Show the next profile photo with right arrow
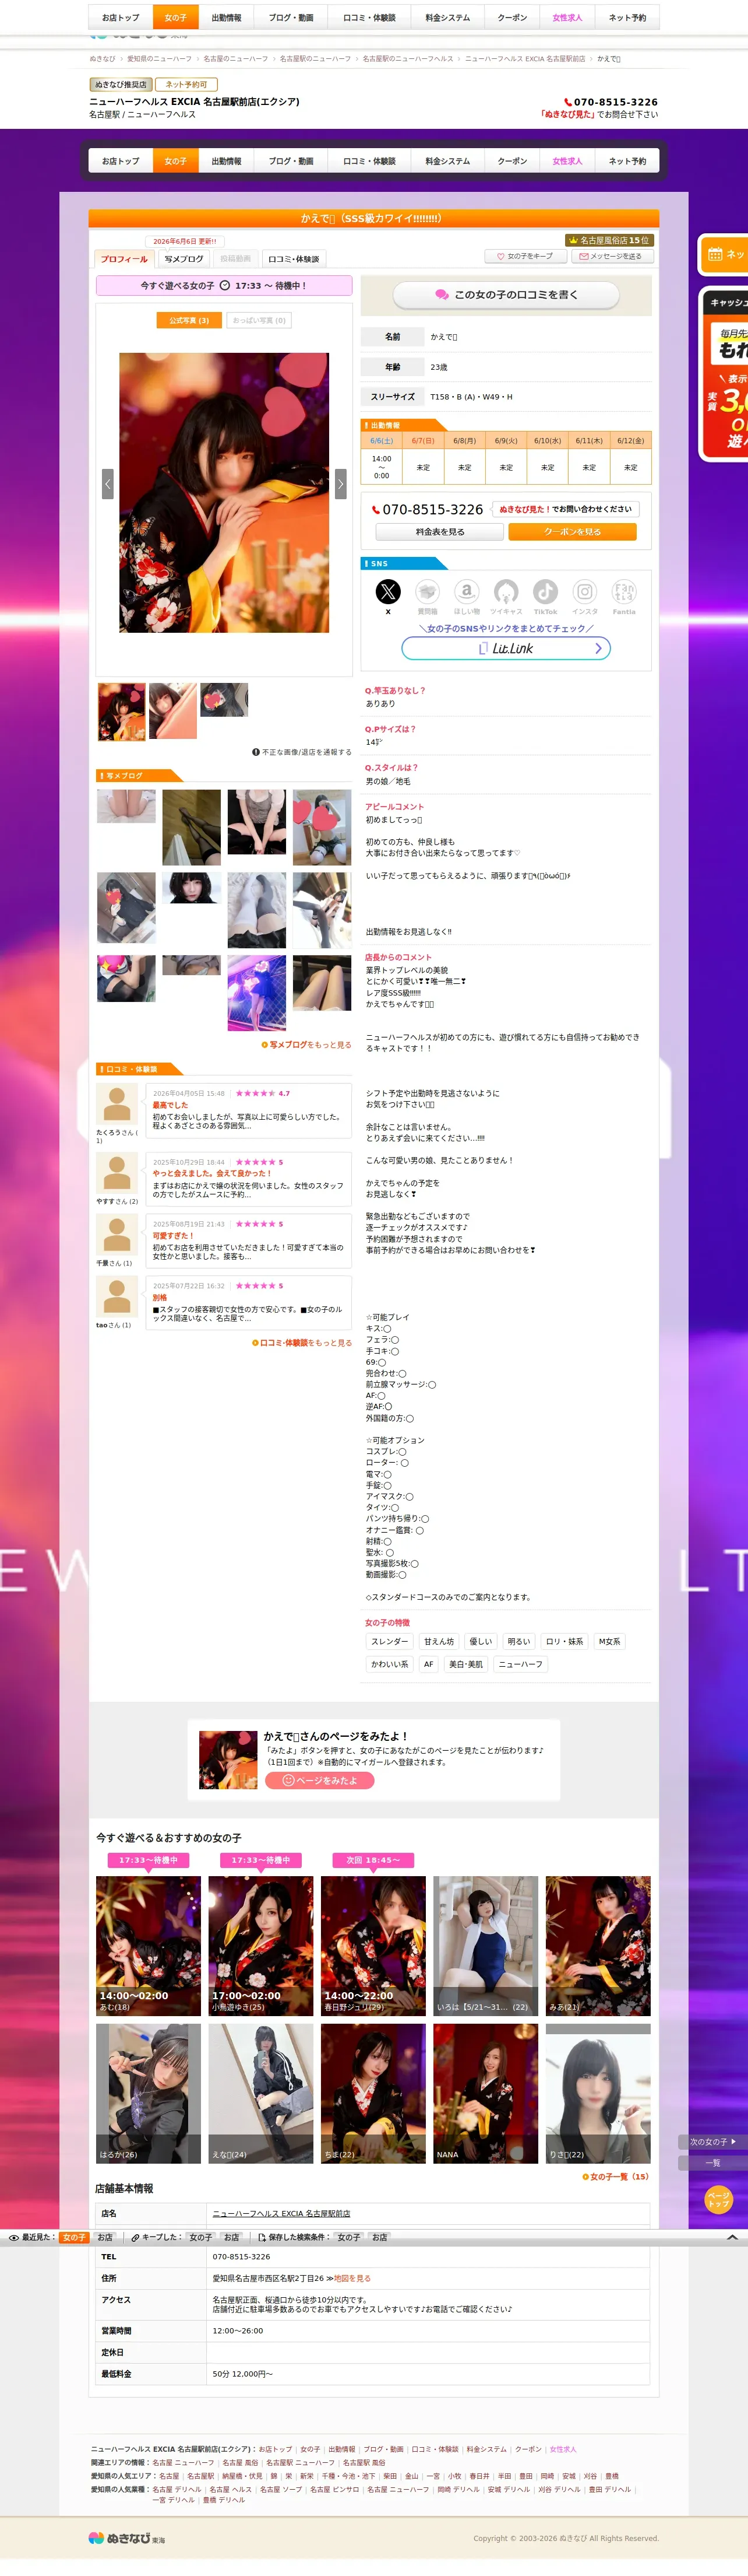 pyautogui.click(x=341, y=483)
